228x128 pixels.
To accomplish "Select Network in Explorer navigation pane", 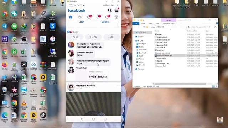I will [x=141, y=69].
